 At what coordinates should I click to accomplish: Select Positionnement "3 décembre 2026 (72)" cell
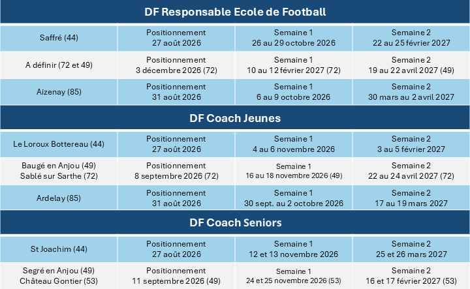tap(176, 65)
